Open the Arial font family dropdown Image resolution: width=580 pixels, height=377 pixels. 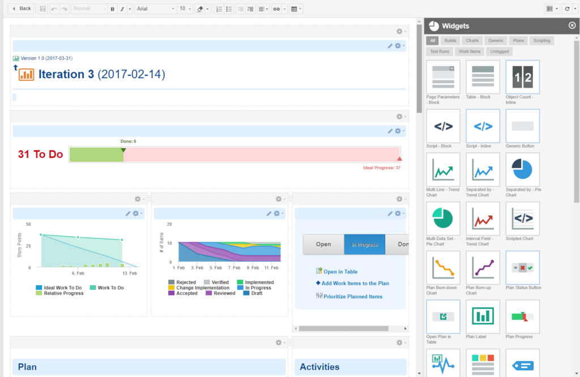point(156,8)
